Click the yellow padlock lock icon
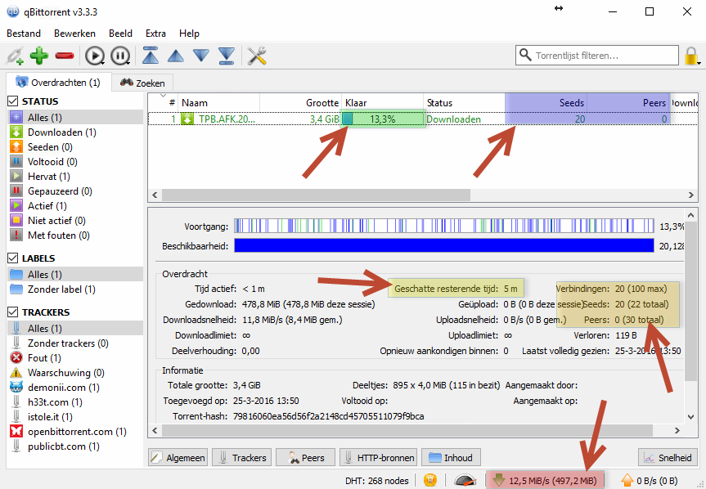Viewport: 706px width, 489px height. [x=692, y=56]
